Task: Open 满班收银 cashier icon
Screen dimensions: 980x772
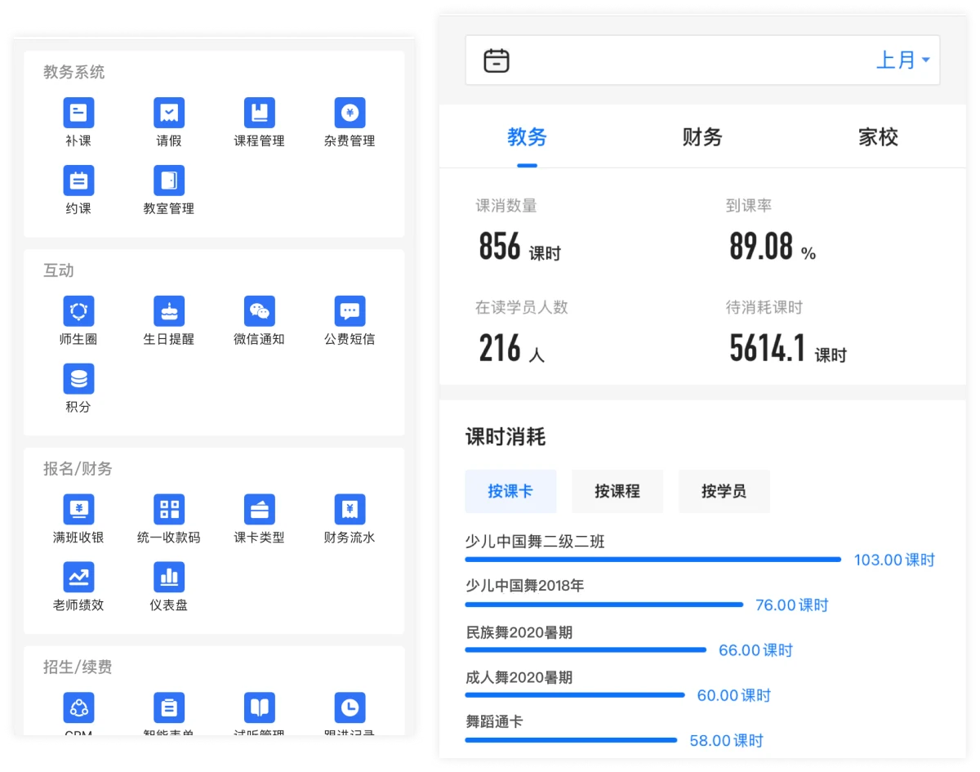Action: (x=78, y=510)
